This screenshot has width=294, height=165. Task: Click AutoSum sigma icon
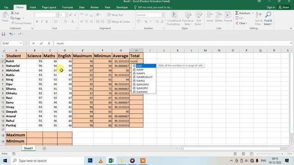tap(237, 13)
